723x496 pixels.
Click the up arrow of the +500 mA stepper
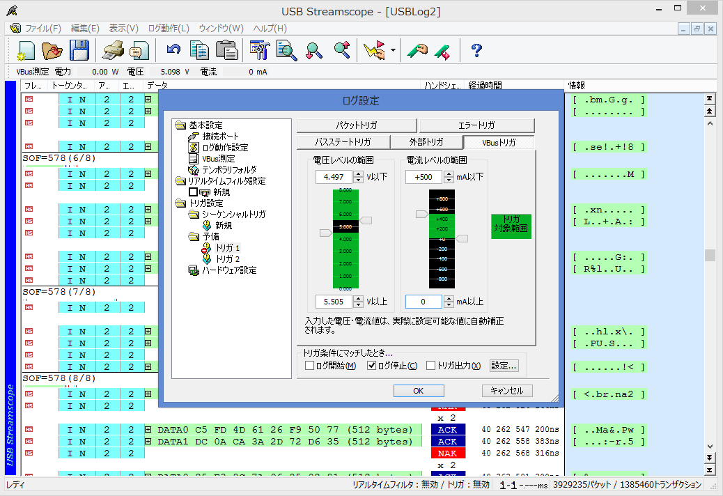pyautogui.click(x=449, y=173)
